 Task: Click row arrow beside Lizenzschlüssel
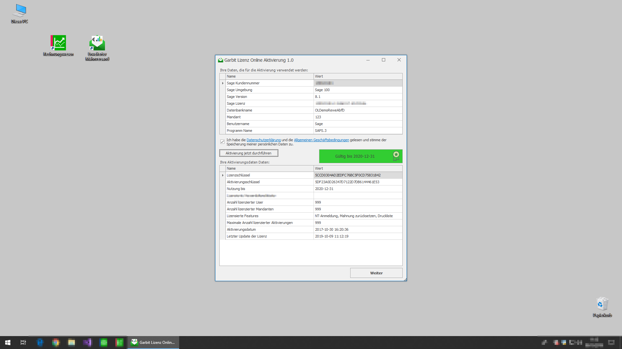pos(223,175)
